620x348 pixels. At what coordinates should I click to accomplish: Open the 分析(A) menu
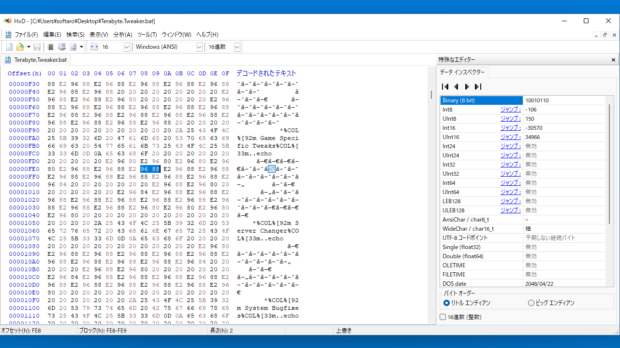coord(123,35)
